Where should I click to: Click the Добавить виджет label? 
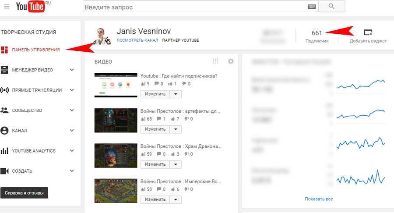pos(368,41)
